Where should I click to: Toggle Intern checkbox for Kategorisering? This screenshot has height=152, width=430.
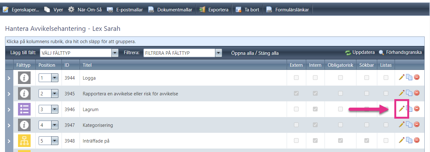(x=315, y=125)
